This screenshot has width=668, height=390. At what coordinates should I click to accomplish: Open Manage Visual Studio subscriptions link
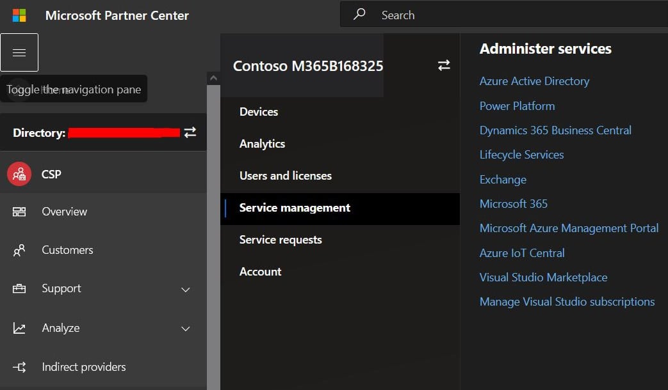(x=567, y=302)
